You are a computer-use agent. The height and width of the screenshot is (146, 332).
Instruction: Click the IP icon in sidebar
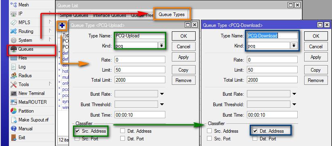pyautogui.click(x=14, y=14)
